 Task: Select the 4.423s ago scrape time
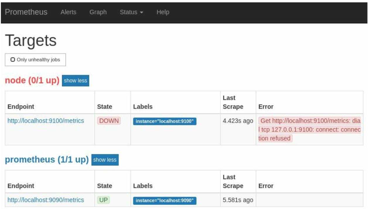(238, 121)
